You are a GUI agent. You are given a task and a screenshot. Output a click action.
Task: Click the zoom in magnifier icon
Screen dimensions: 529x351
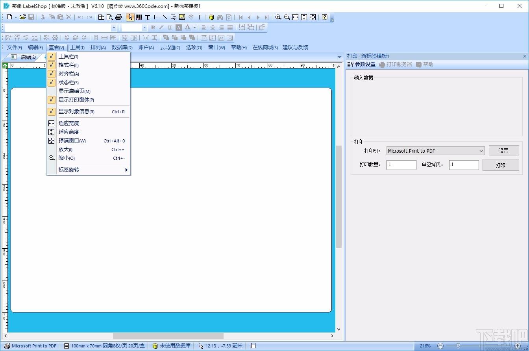coord(278,17)
